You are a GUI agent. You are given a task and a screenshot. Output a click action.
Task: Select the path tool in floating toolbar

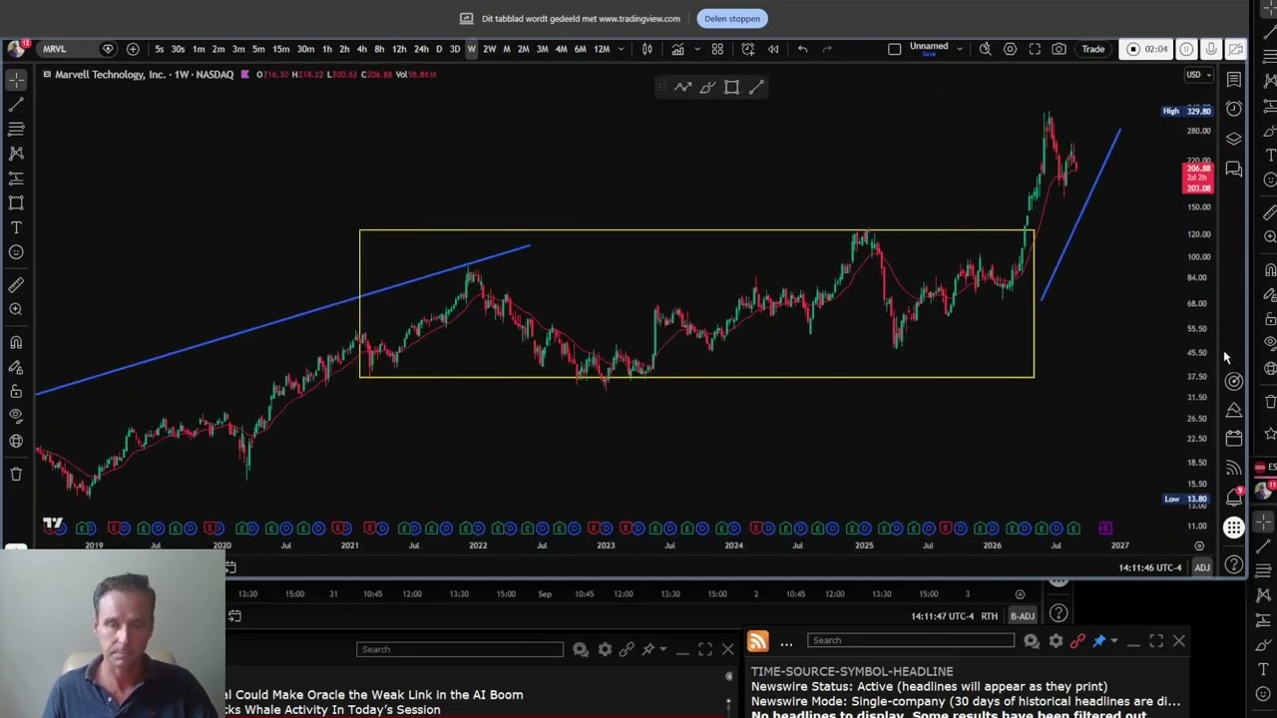pyautogui.click(x=682, y=88)
